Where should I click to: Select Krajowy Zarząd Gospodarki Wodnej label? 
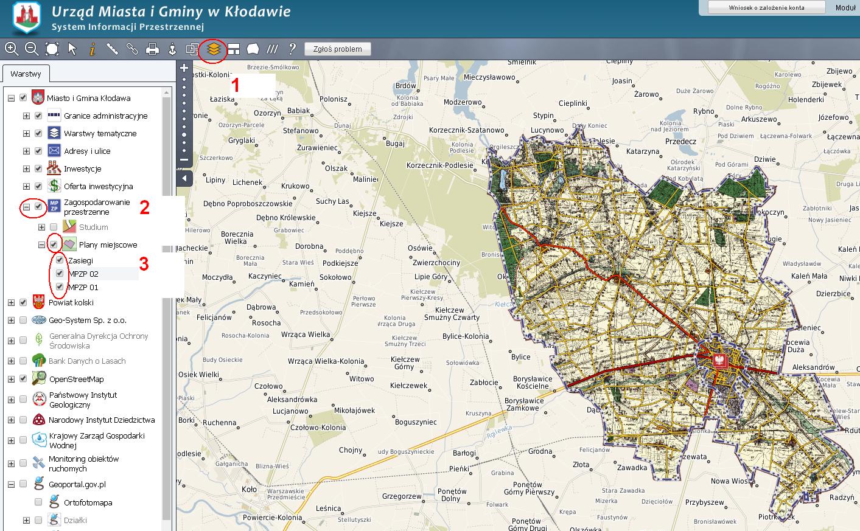point(97,440)
